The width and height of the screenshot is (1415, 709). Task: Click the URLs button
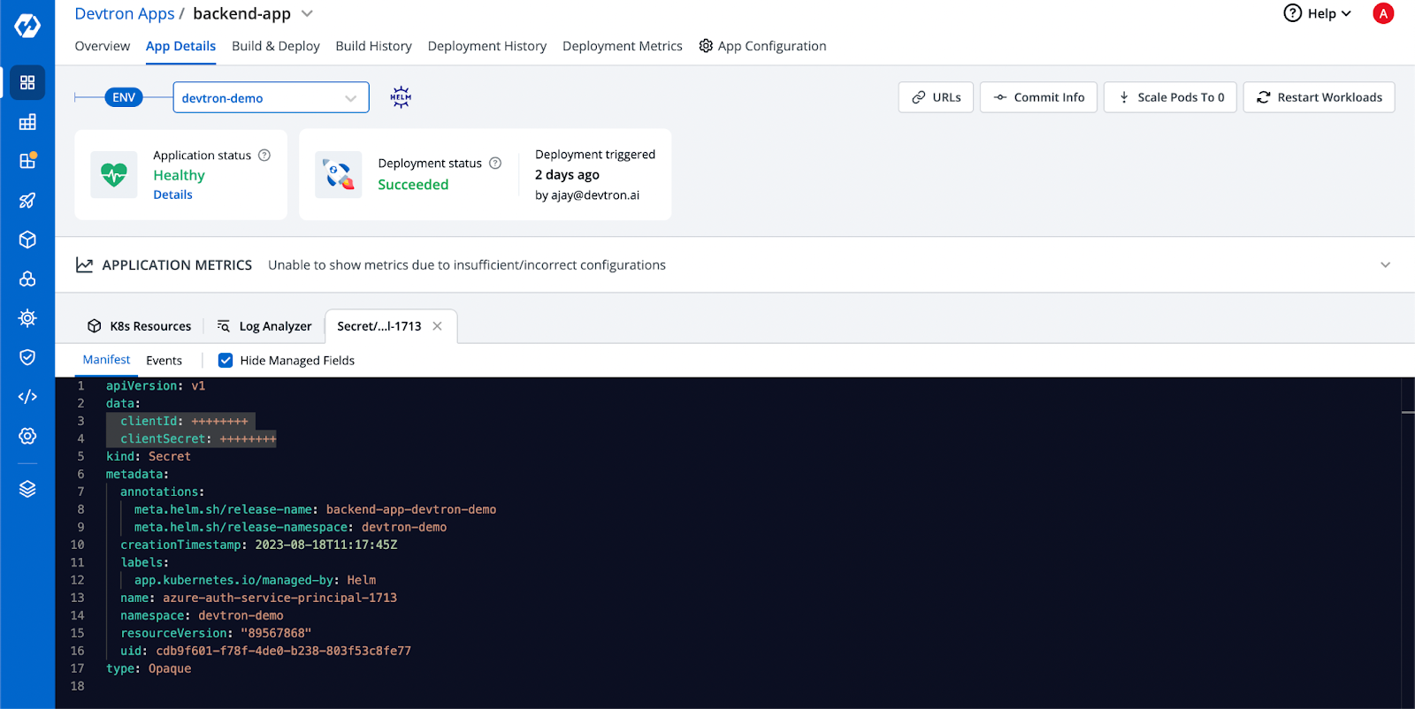[x=936, y=97]
